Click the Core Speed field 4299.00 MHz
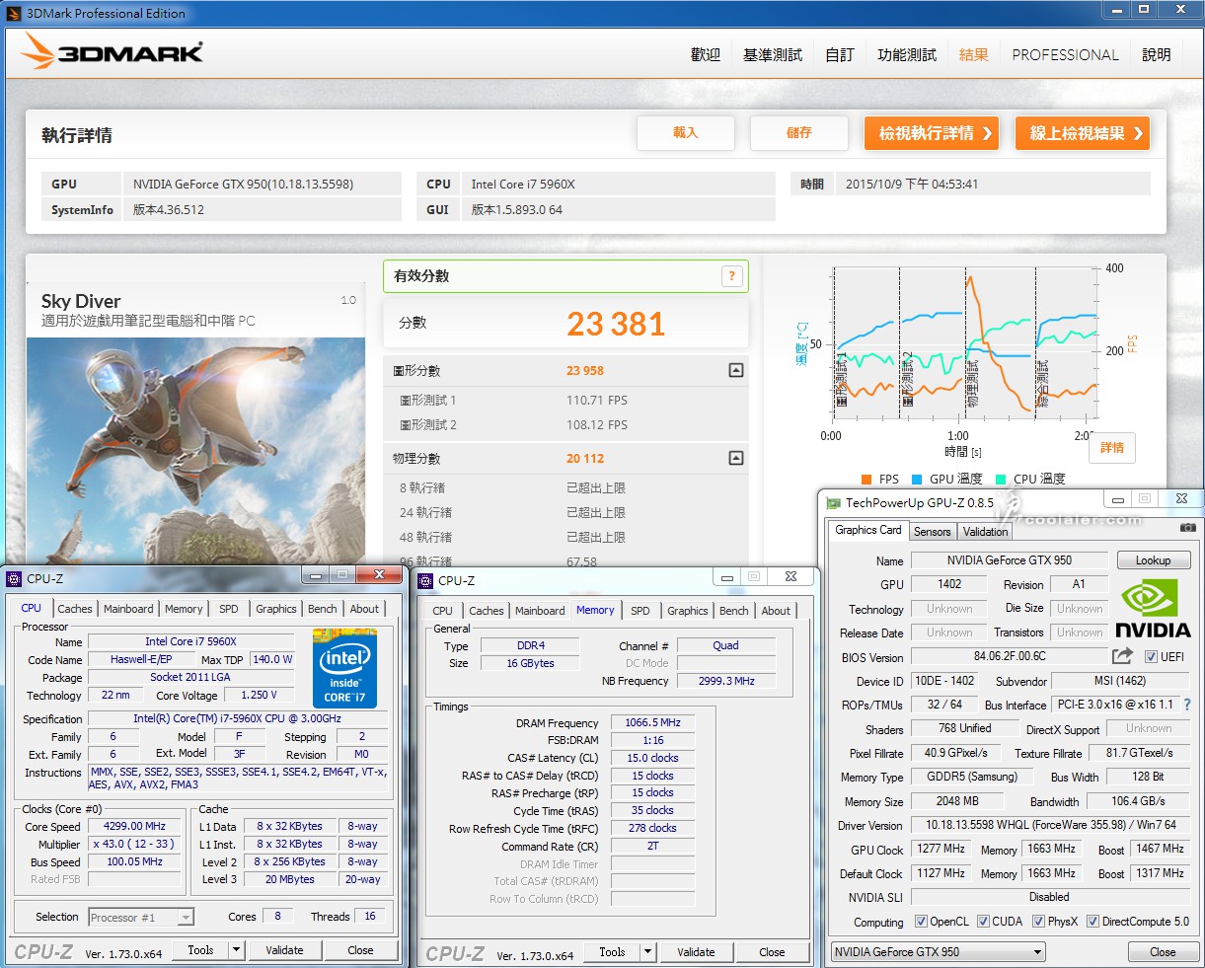The width and height of the screenshot is (1205, 968). (136, 827)
